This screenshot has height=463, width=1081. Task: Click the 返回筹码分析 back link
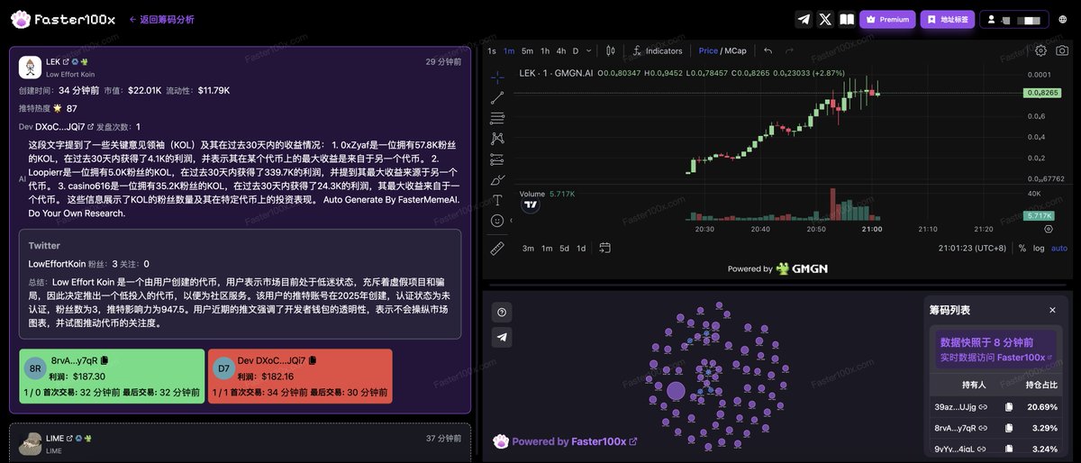[x=162, y=19]
